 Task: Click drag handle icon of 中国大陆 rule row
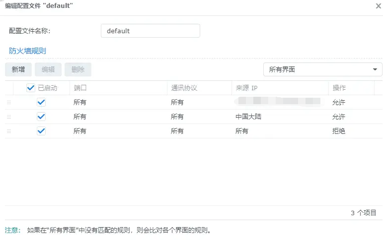coord(8,117)
